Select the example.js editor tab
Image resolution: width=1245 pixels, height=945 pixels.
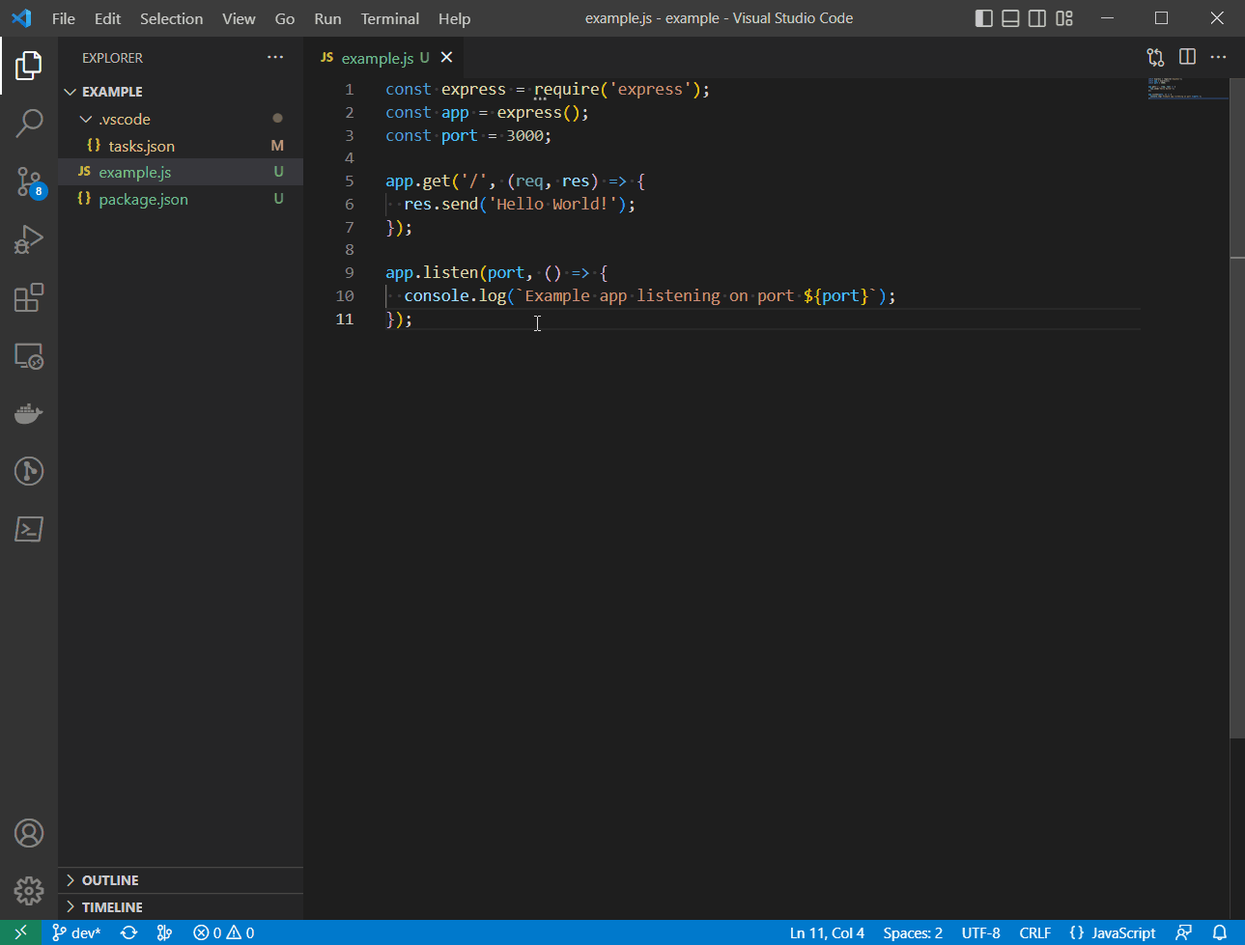point(377,58)
